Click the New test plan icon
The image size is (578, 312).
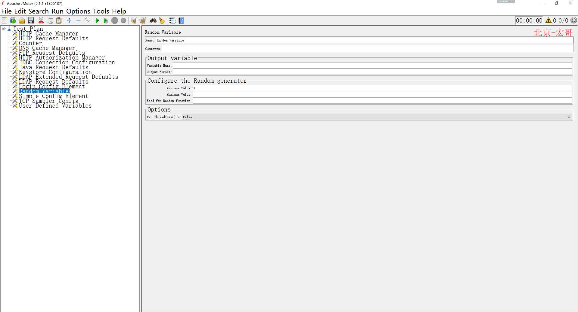[x=5, y=20]
